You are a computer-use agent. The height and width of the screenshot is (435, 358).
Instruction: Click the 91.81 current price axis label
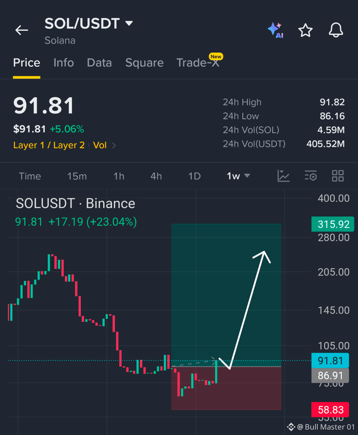pyautogui.click(x=330, y=360)
